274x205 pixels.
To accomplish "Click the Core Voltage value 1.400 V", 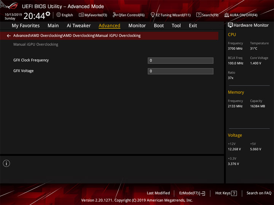I will coord(255,63).
